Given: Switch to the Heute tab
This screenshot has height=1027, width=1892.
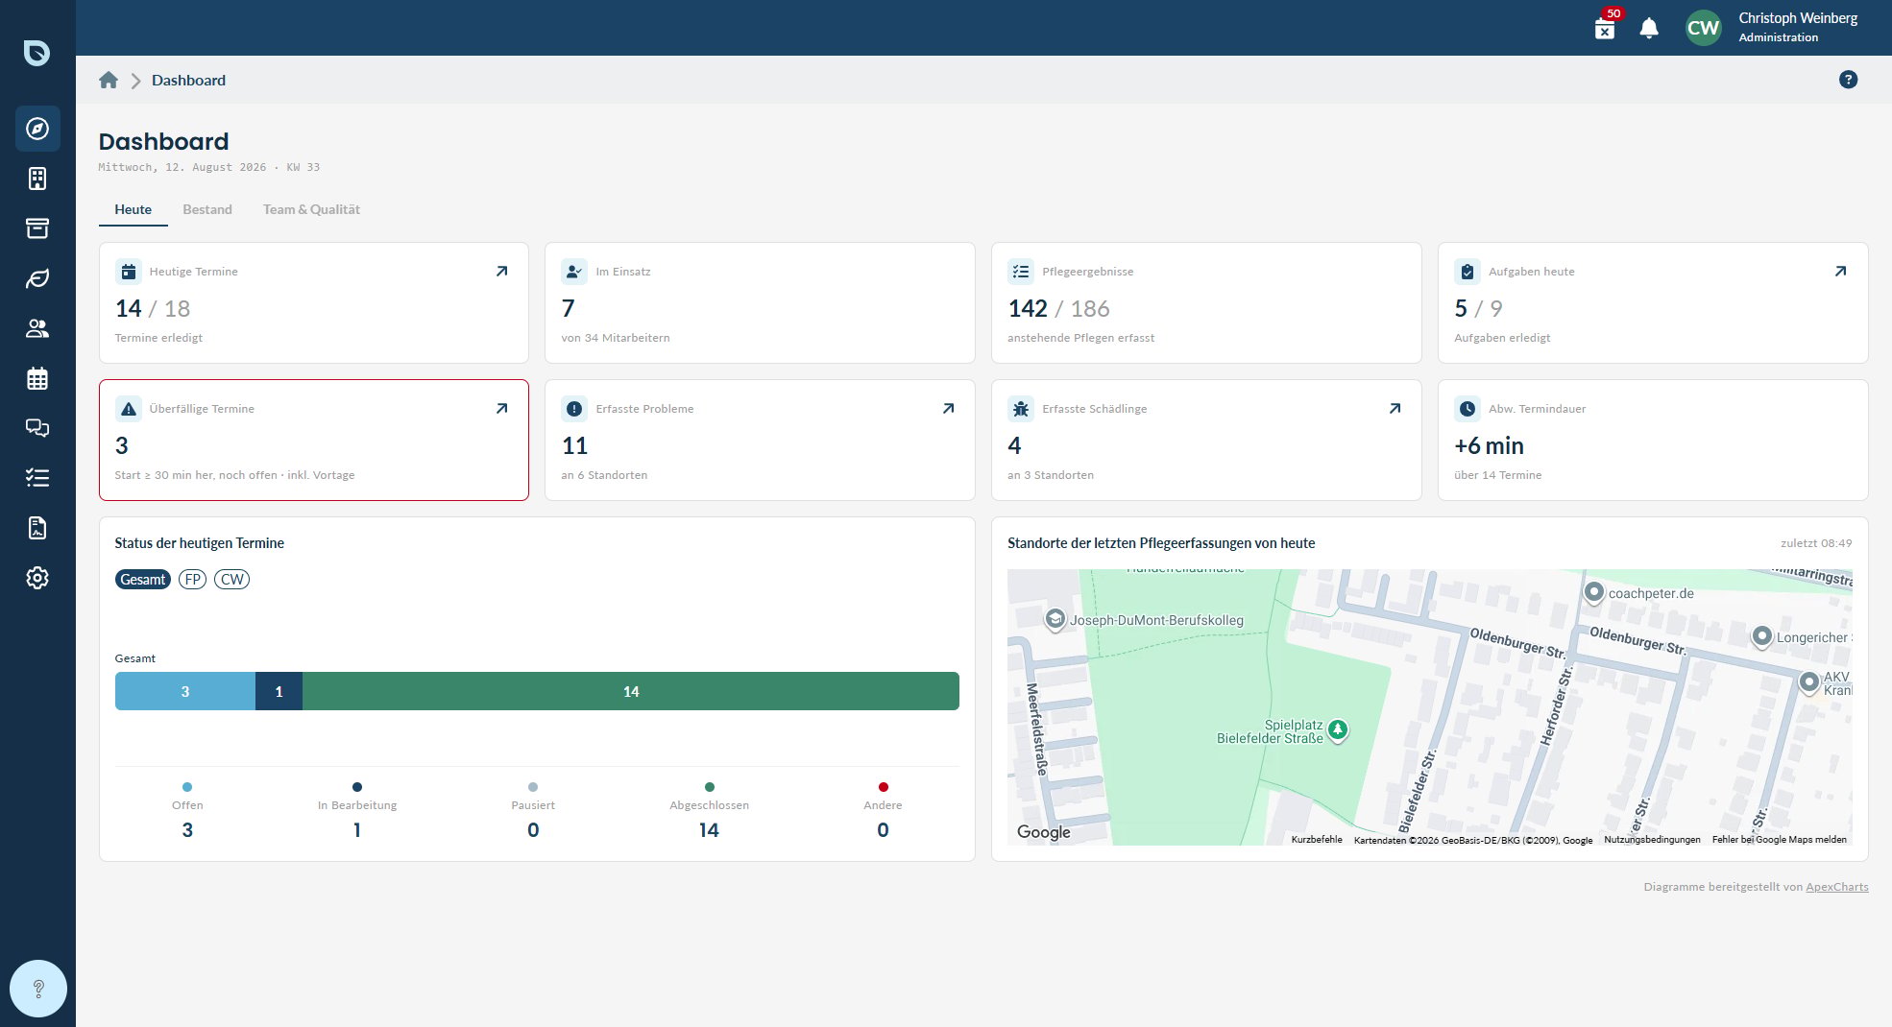Looking at the screenshot, I should point(133,209).
